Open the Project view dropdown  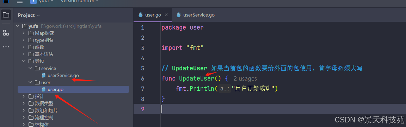click(29, 15)
